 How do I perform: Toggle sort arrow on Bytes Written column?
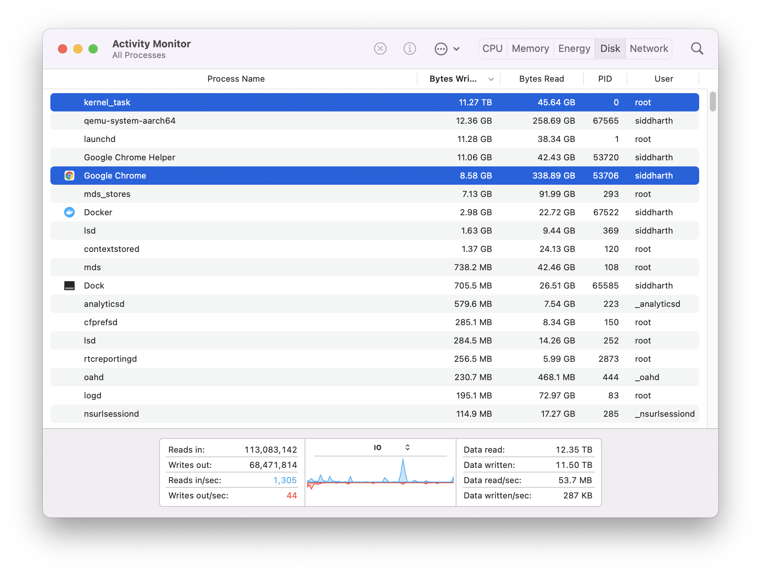point(491,79)
